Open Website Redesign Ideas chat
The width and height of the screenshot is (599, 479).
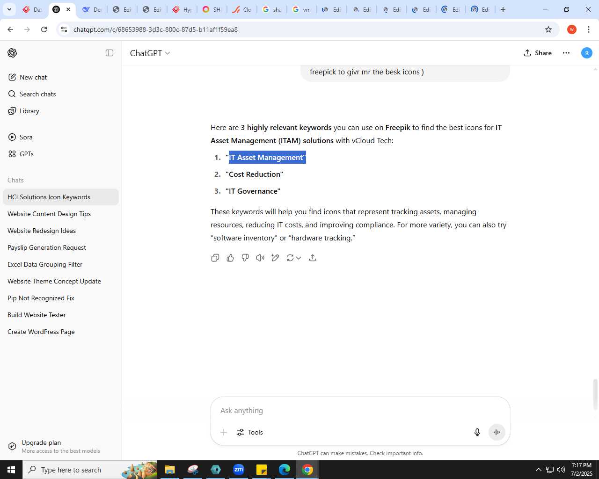(x=61, y=231)
